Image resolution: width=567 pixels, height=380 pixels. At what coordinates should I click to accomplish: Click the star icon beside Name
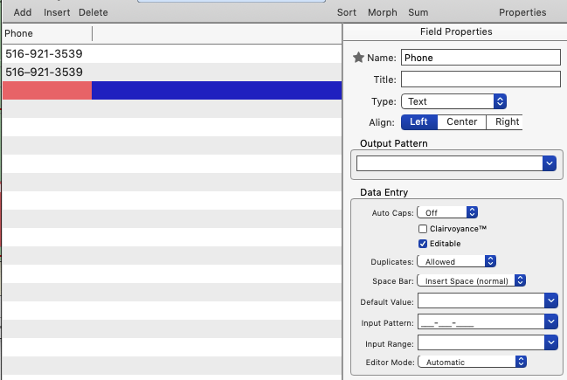[x=358, y=58]
